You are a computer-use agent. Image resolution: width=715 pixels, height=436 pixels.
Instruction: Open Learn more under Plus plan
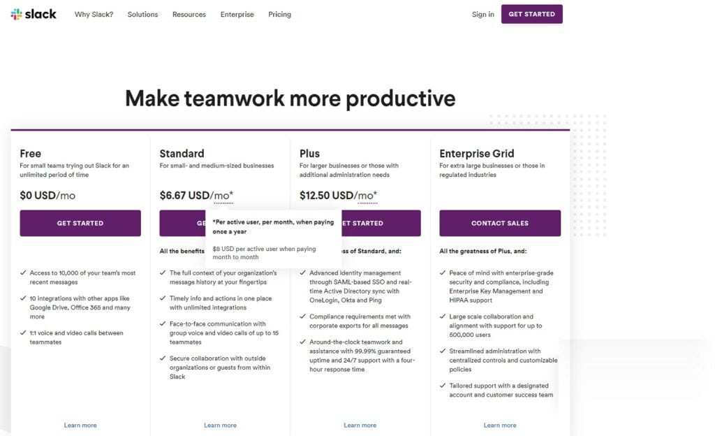(x=360, y=425)
